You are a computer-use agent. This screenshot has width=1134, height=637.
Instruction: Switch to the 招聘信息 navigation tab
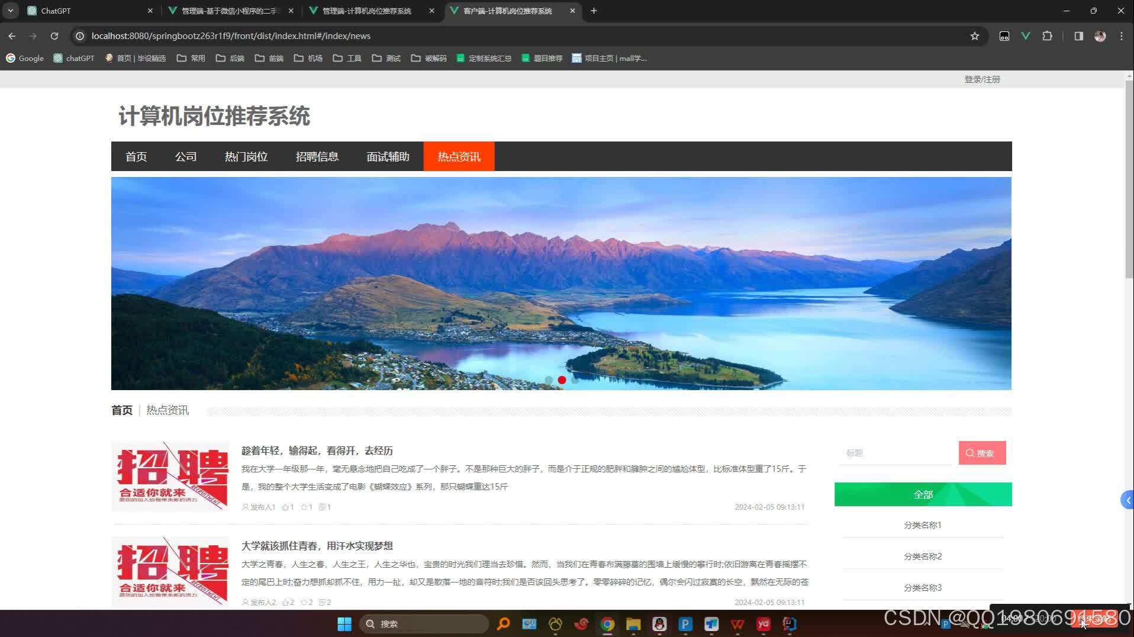[x=317, y=156]
